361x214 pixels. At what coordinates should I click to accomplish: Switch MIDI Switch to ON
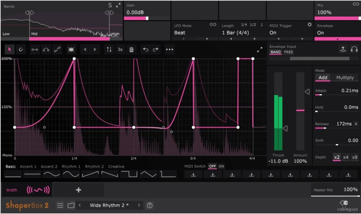220,166
